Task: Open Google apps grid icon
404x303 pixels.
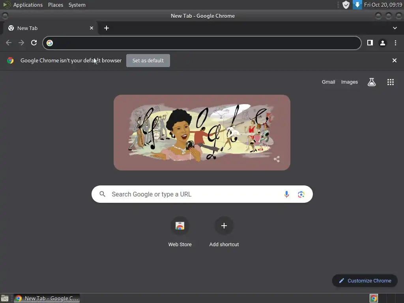Action: coord(391,82)
